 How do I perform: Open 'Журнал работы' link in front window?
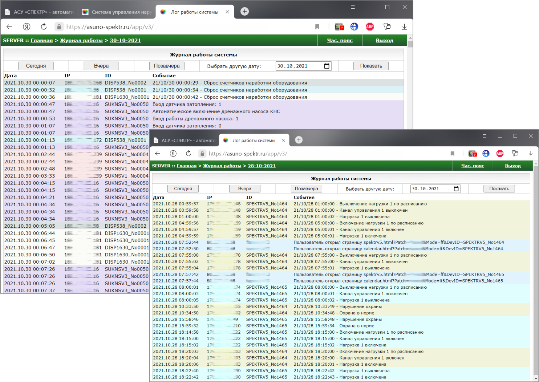coord(222,166)
